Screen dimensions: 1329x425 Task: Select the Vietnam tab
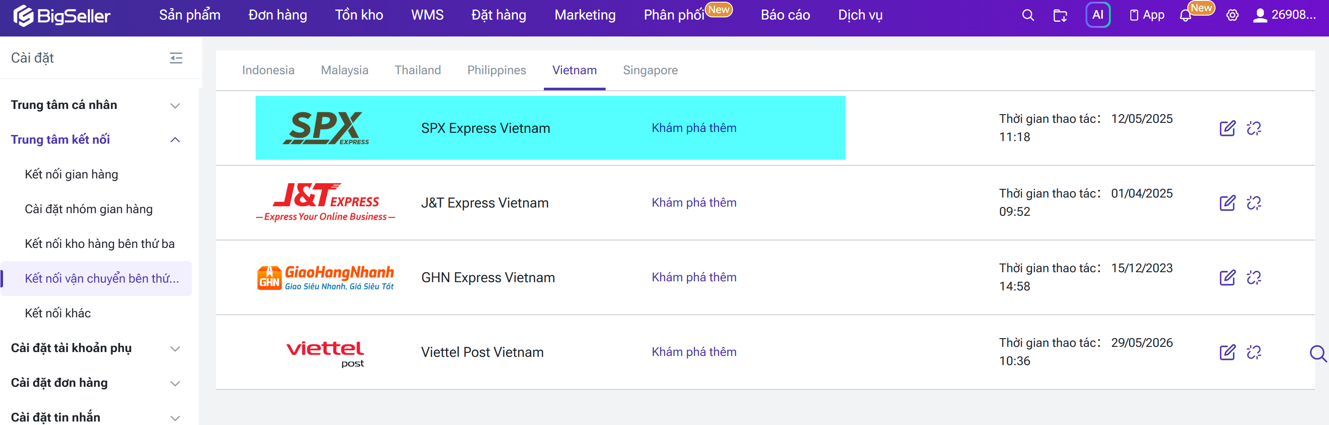[x=575, y=70]
